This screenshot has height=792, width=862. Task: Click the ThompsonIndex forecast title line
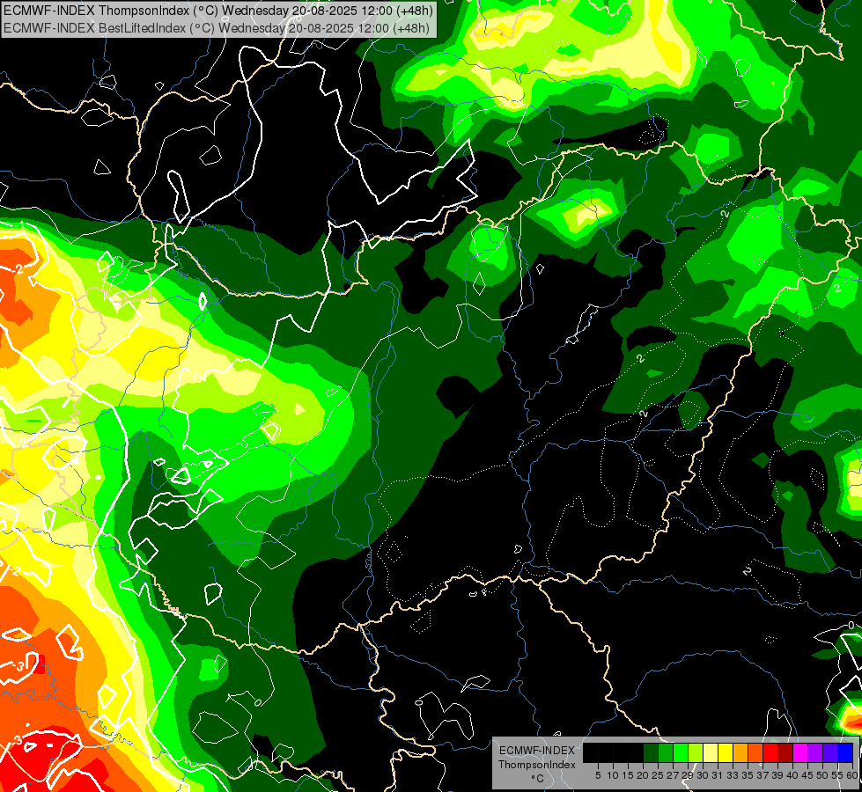click(217, 11)
